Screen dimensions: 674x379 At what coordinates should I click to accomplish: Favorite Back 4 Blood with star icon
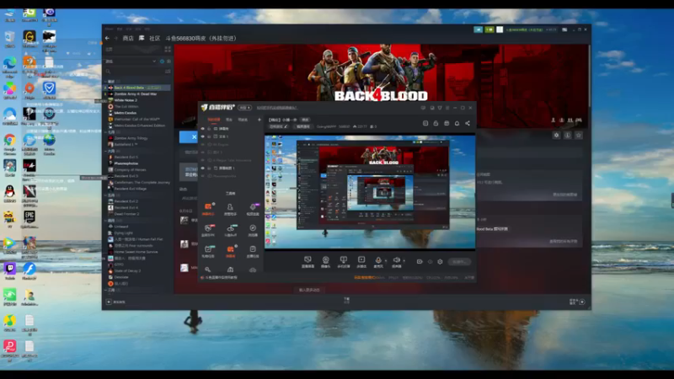coord(579,135)
